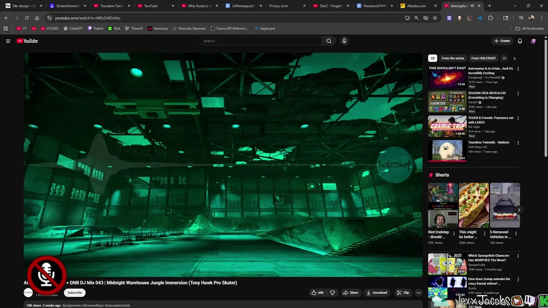This screenshot has height=308, width=548.
Task: View site information in address bar
Action: coord(49,18)
